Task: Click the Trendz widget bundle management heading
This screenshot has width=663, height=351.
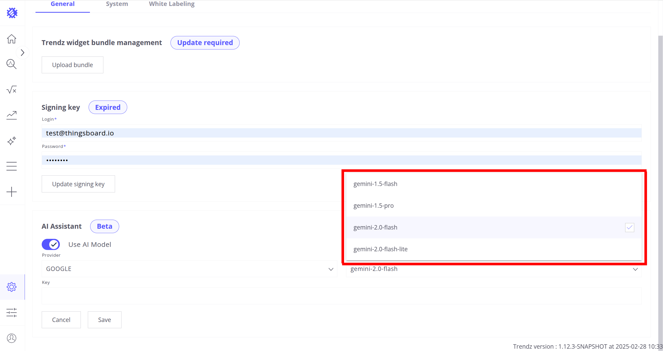Action: point(102,43)
